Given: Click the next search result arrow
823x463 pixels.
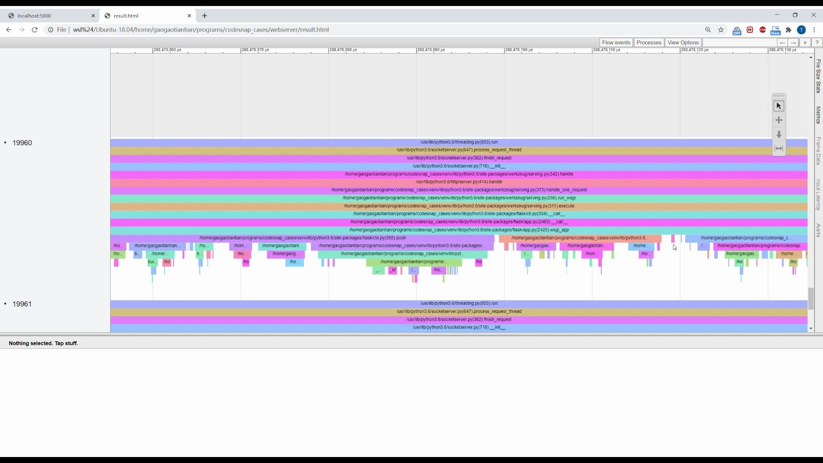Looking at the screenshot, I should [x=793, y=42].
